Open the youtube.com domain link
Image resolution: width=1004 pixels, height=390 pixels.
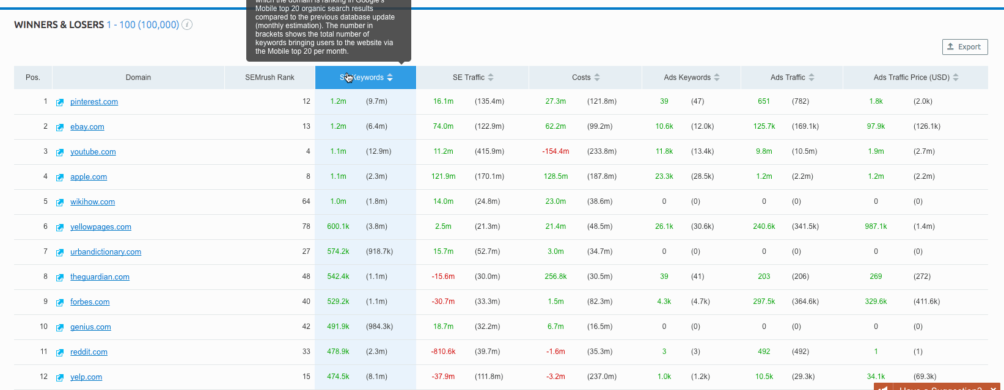(x=93, y=152)
